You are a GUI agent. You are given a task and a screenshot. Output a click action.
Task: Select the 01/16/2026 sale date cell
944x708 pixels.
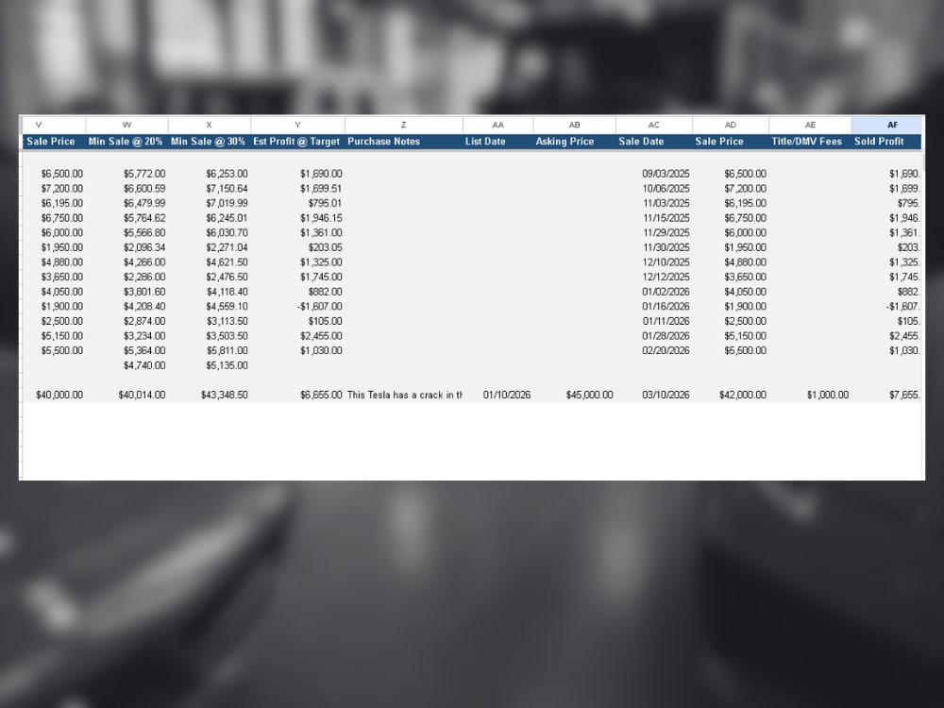[x=654, y=307]
